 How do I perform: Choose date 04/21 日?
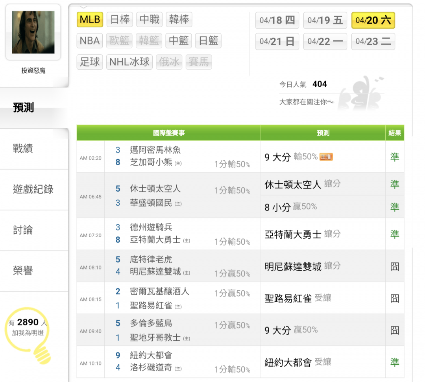pos(277,41)
